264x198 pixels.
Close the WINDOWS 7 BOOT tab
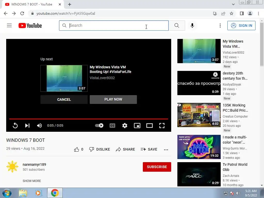60,4
